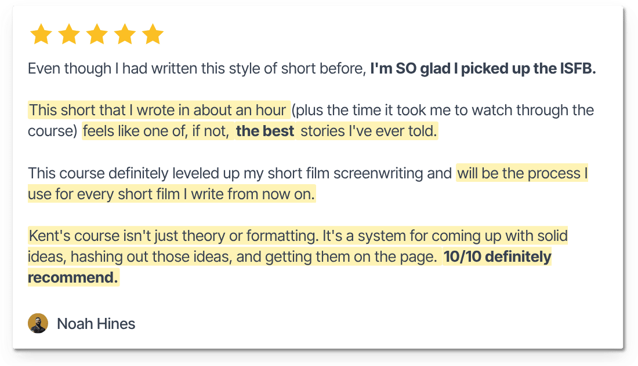
Task: Open Noah Hines' profile avatar
Action: [38, 323]
